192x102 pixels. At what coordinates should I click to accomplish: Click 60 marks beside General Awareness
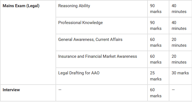point(156,42)
